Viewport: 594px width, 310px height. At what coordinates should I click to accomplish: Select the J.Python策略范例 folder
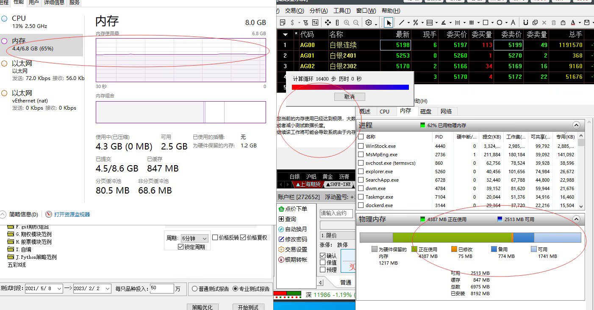tap(32, 257)
